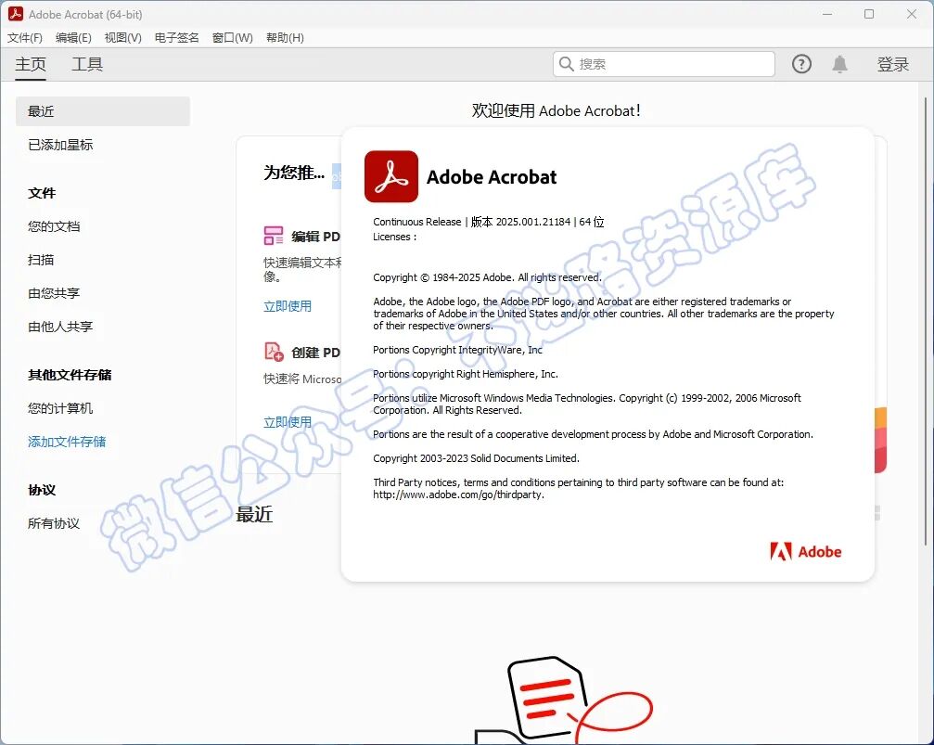This screenshot has width=934, height=745.
Task: Click the Copyright 2003-2023 Solid Documents line
Action: tap(476, 458)
